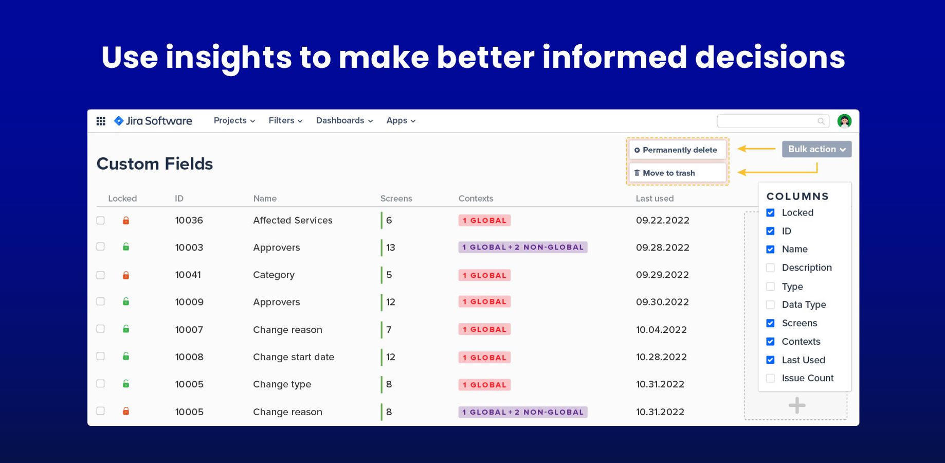Screen dimensions: 945x463
Task: Click the green unlock icon for ID 10007
Action: (126, 329)
